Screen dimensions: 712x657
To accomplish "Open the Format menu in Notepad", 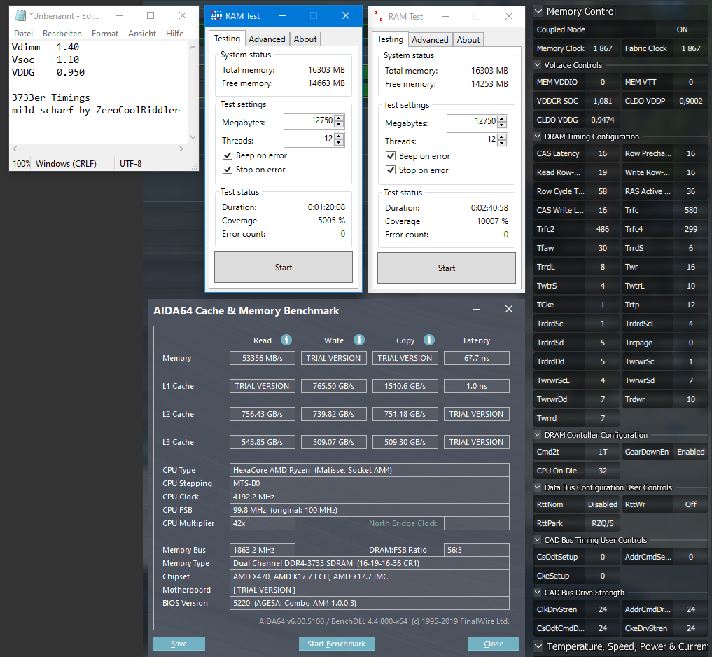I will (105, 33).
